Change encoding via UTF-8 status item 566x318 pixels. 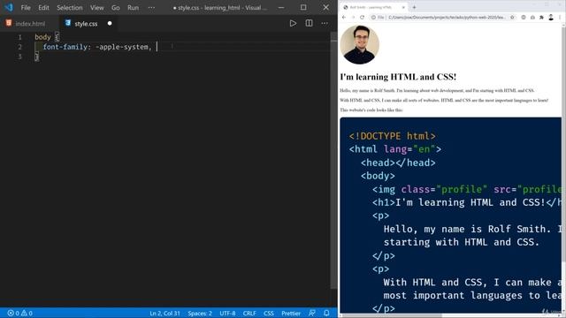227,313
